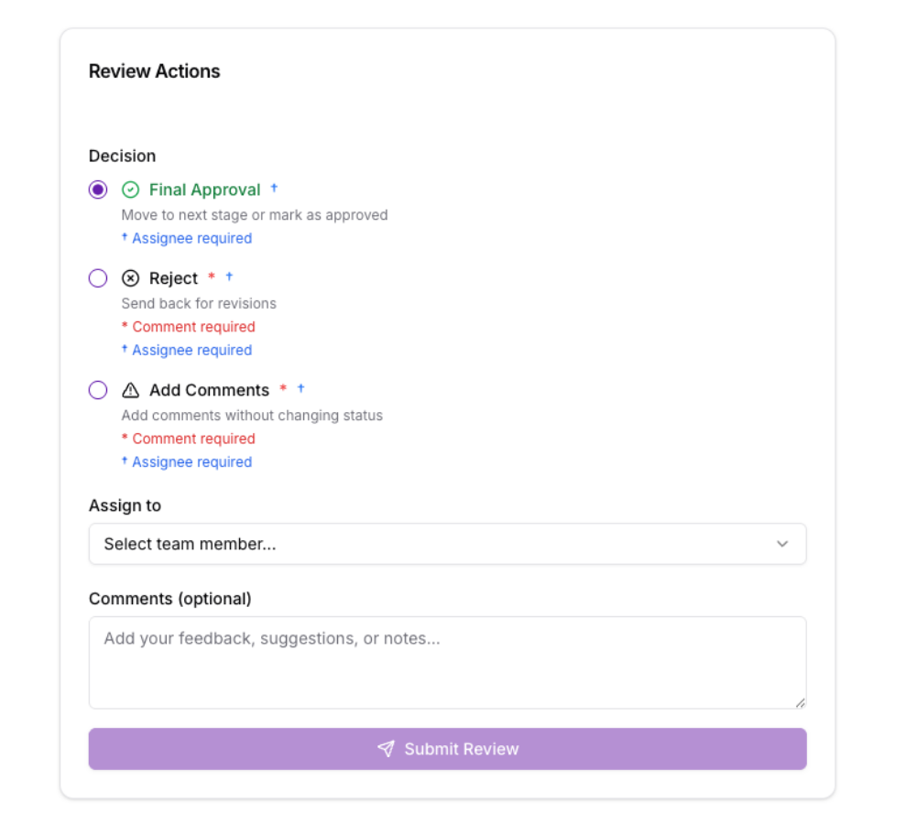916x824 pixels.
Task: Click the red asterisk next to Reject
Action: 212,276
